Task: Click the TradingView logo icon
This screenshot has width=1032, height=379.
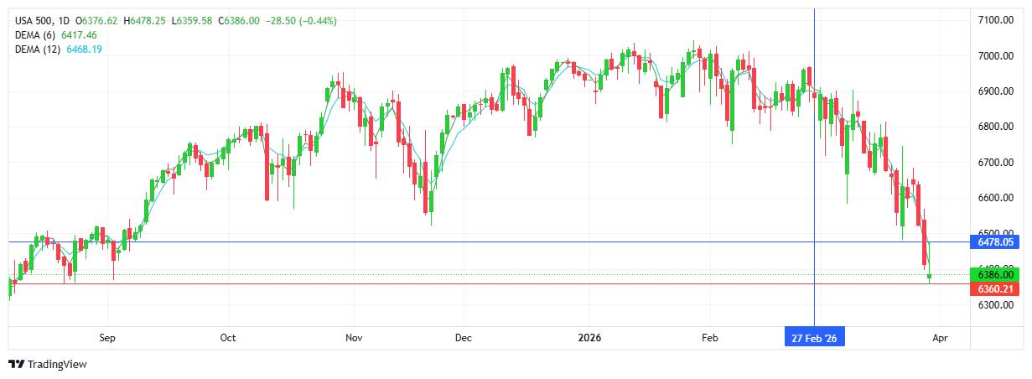Action: click(x=16, y=365)
